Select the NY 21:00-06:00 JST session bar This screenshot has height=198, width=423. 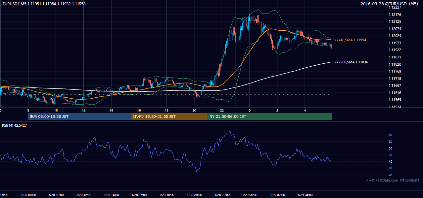[270, 116]
